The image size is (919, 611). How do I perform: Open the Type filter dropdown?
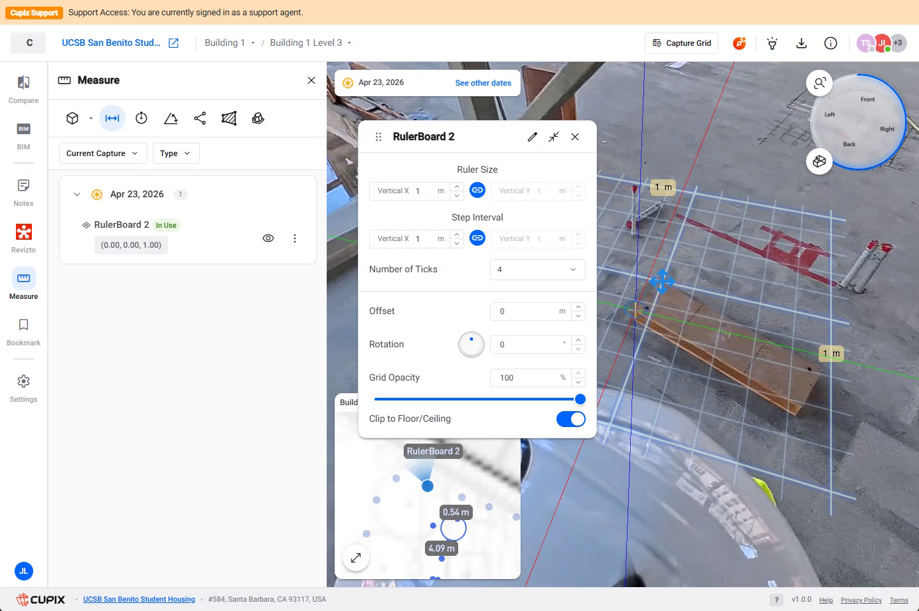(x=176, y=153)
